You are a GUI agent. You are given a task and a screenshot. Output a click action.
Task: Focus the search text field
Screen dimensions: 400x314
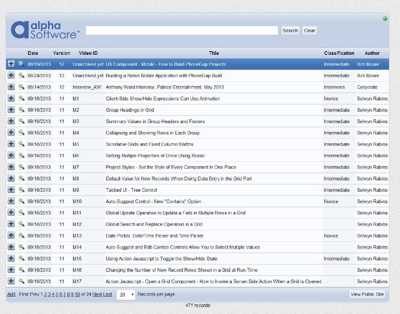pos(182,30)
